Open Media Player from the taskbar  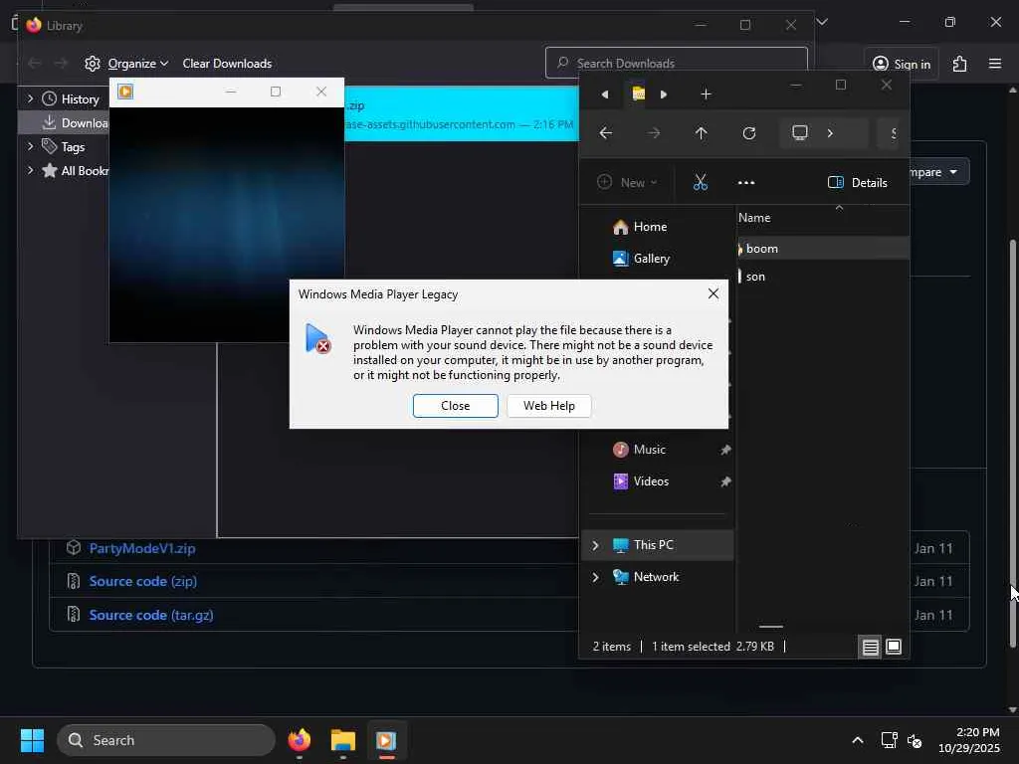click(386, 740)
